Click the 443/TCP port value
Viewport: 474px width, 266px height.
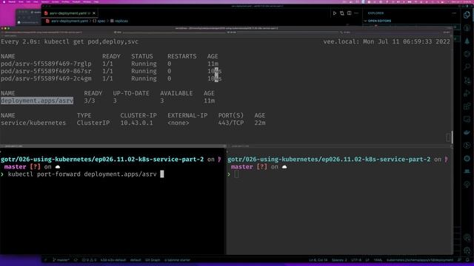pos(231,123)
